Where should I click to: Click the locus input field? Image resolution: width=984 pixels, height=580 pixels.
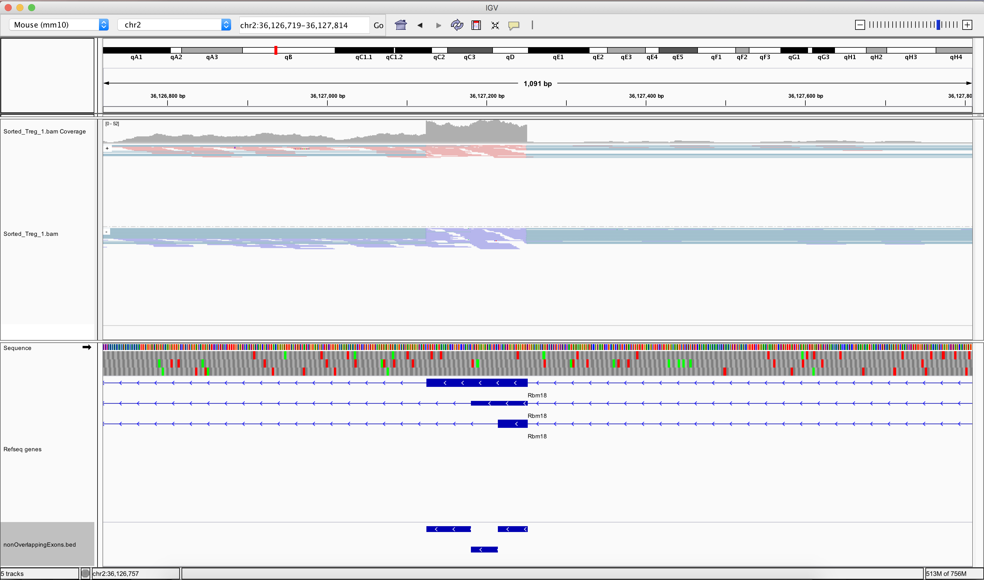(304, 25)
